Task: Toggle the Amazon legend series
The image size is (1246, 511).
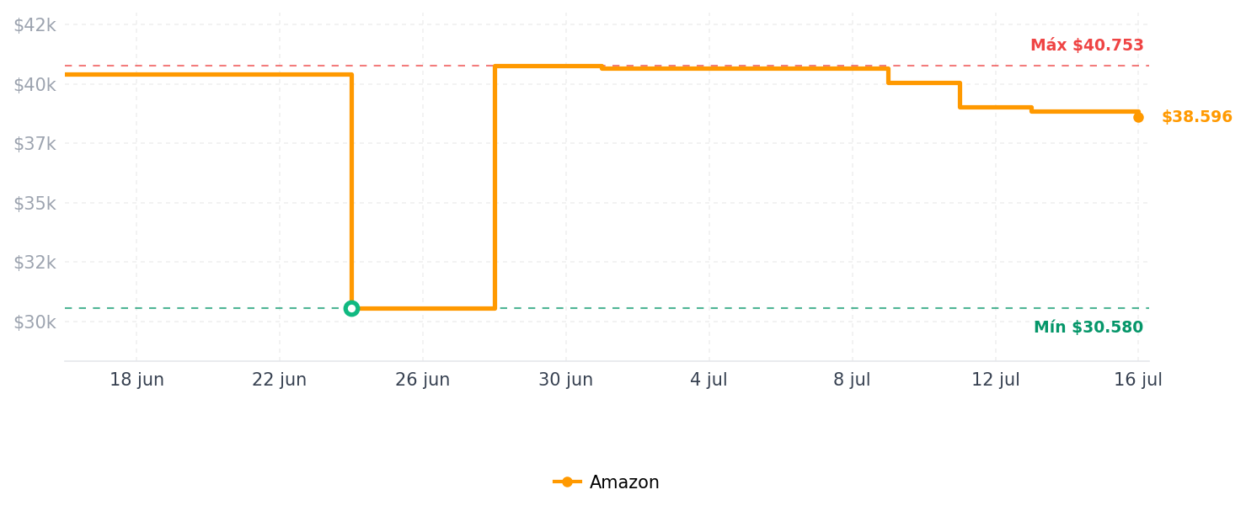Action: 607,482
